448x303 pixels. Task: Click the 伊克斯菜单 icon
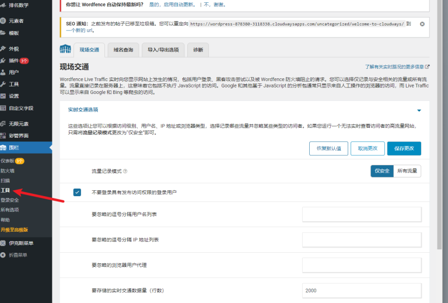pyautogui.click(x=3, y=243)
